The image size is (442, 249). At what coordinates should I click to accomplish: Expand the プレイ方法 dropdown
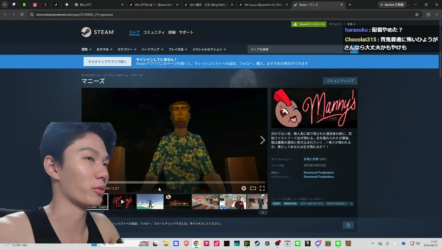coord(178,49)
